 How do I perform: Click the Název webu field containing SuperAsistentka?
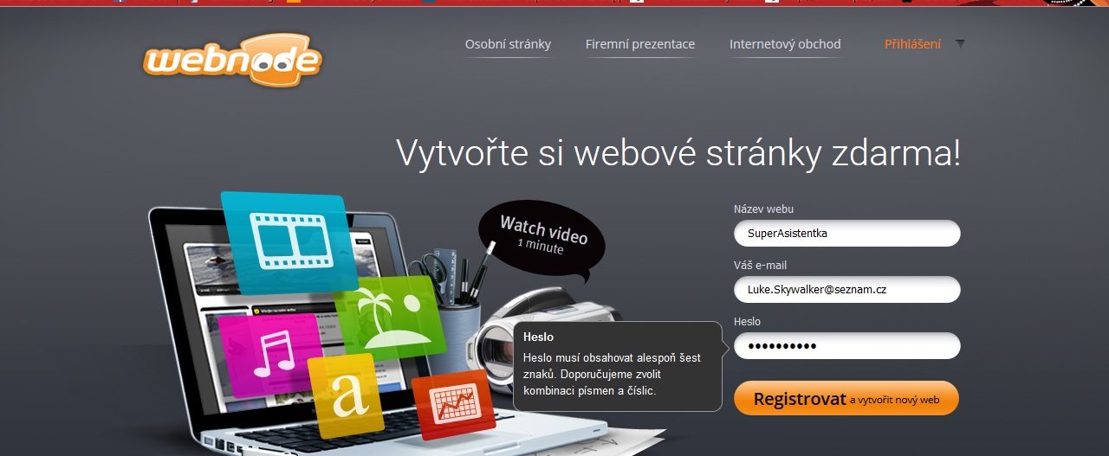(847, 234)
